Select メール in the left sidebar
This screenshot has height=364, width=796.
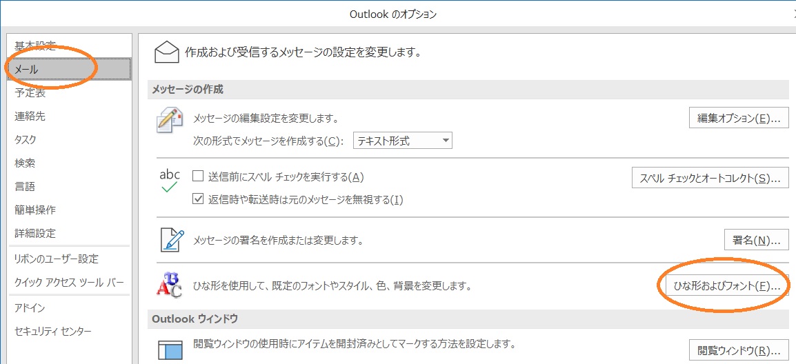[68, 70]
